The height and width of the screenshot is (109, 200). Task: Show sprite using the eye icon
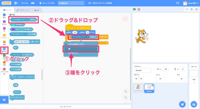pos(136,78)
